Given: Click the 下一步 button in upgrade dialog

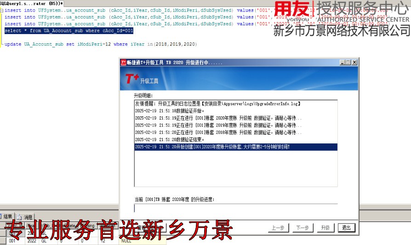Looking at the screenshot, I should (303, 228).
